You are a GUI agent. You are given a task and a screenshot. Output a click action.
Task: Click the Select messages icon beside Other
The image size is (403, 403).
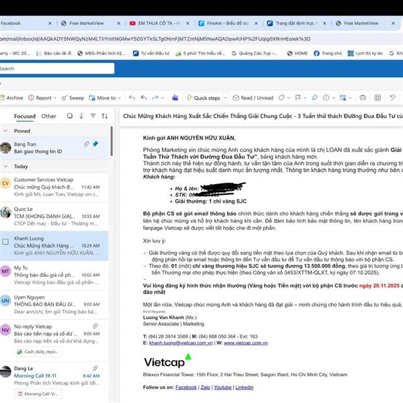[70, 116]
